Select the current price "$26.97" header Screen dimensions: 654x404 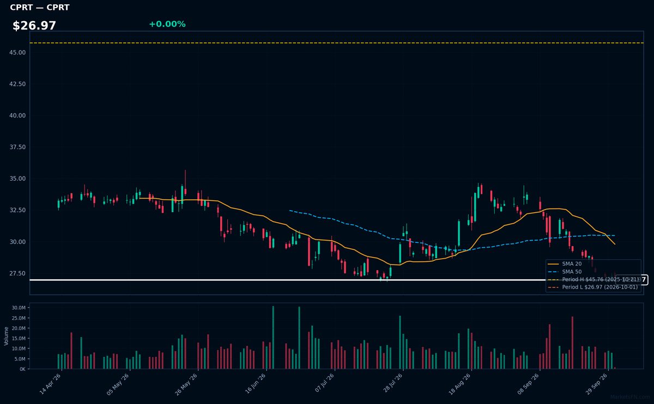click(34, 26)
